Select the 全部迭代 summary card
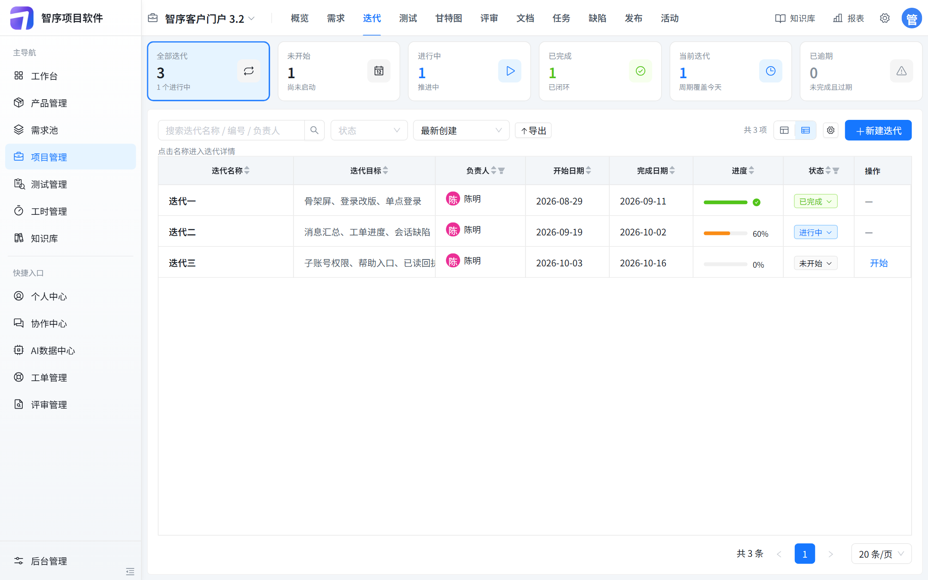The width and height of the screenshot is (928, 580). click(x=208, y=71)
